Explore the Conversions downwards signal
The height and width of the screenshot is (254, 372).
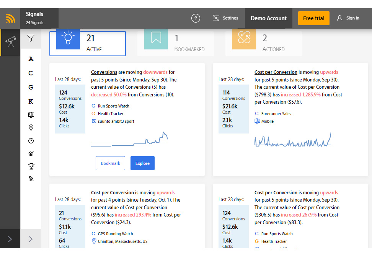click(142, 163)
